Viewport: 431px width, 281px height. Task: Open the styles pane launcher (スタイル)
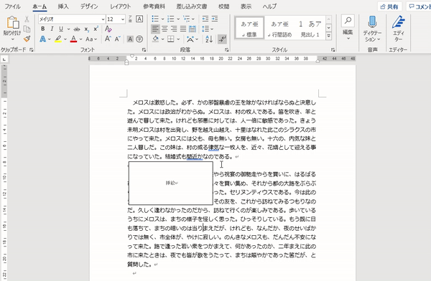coord(333,50)
